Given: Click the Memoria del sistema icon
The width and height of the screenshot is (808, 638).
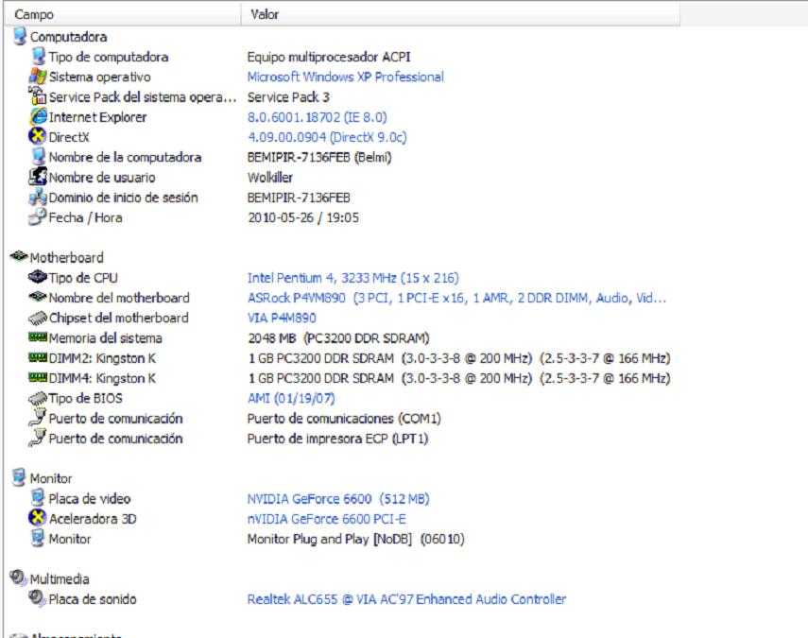Looking at the screenshot, I should pos(38,337).
